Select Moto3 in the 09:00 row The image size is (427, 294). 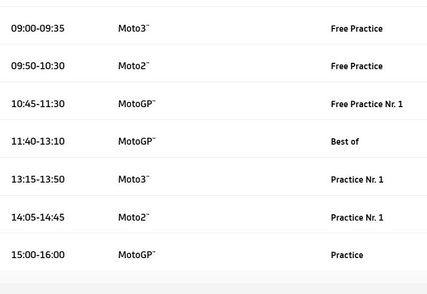[x=134, y=28]
